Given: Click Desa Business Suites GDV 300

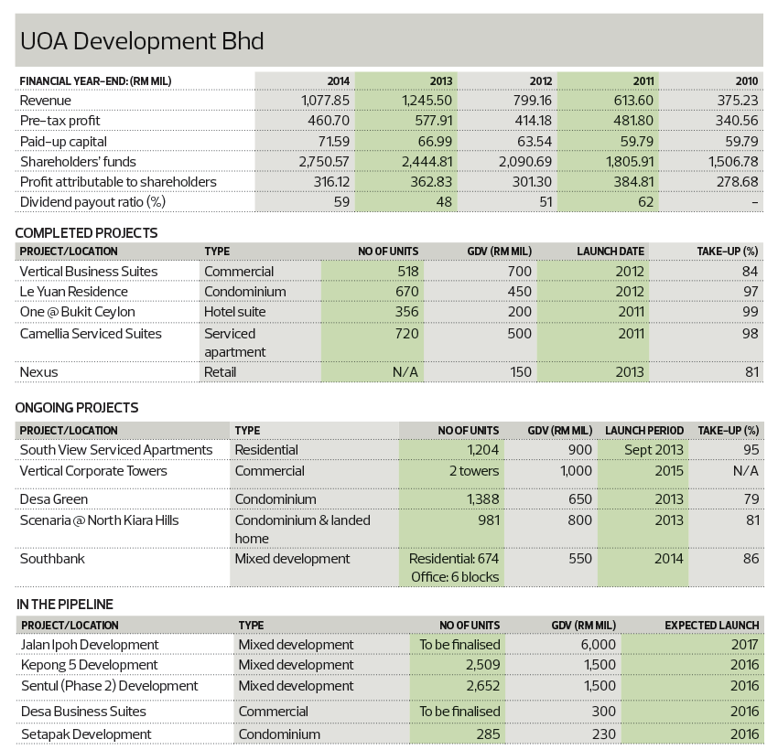Looking at the screenshot, I should coord(603,712).
